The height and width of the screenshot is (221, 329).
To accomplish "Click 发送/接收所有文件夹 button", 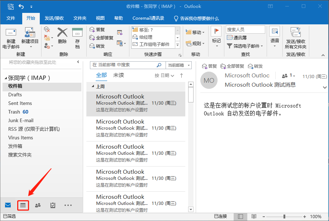I will (296, 38).
